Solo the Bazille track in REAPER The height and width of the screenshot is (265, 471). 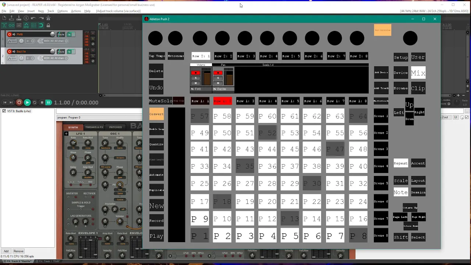93,56
